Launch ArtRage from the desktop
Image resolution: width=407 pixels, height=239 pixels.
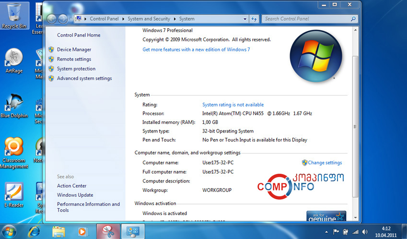[x=14, y=61]
